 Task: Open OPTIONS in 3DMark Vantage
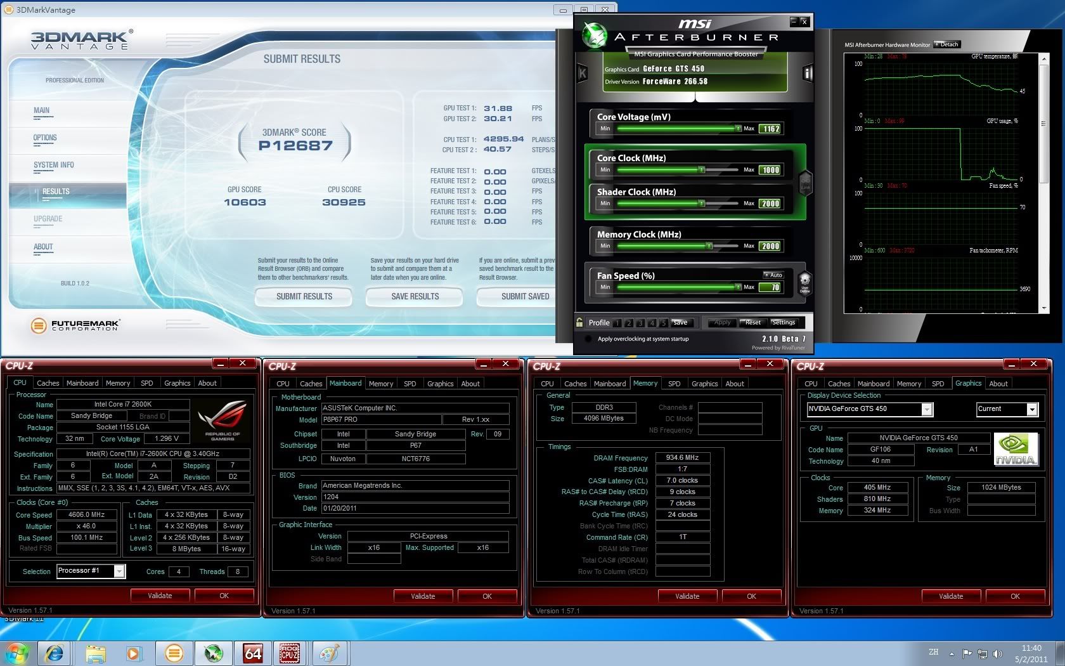(x=45, y=138)
